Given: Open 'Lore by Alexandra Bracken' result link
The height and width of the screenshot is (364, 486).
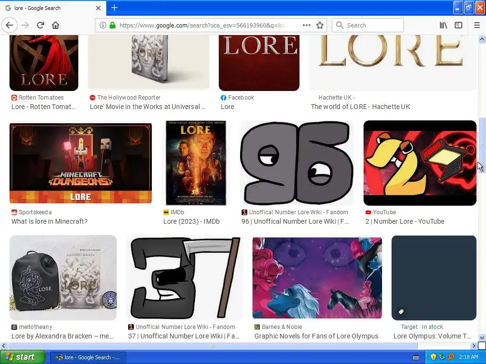Looking at the screenshot, I should (x=62, y=336).
